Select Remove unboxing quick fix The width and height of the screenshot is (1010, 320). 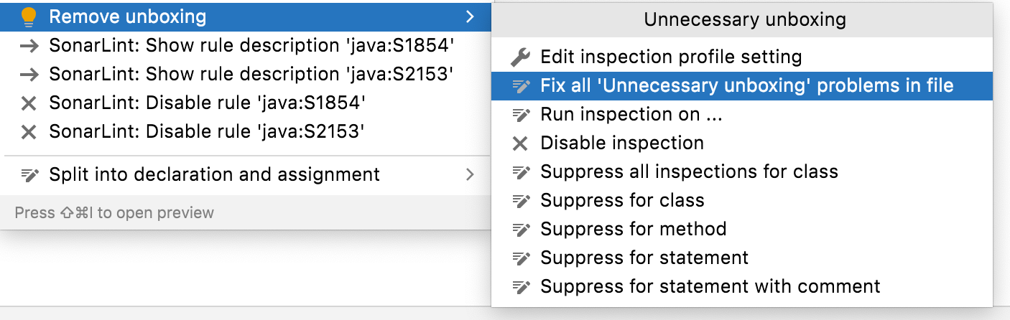(246, 17)
